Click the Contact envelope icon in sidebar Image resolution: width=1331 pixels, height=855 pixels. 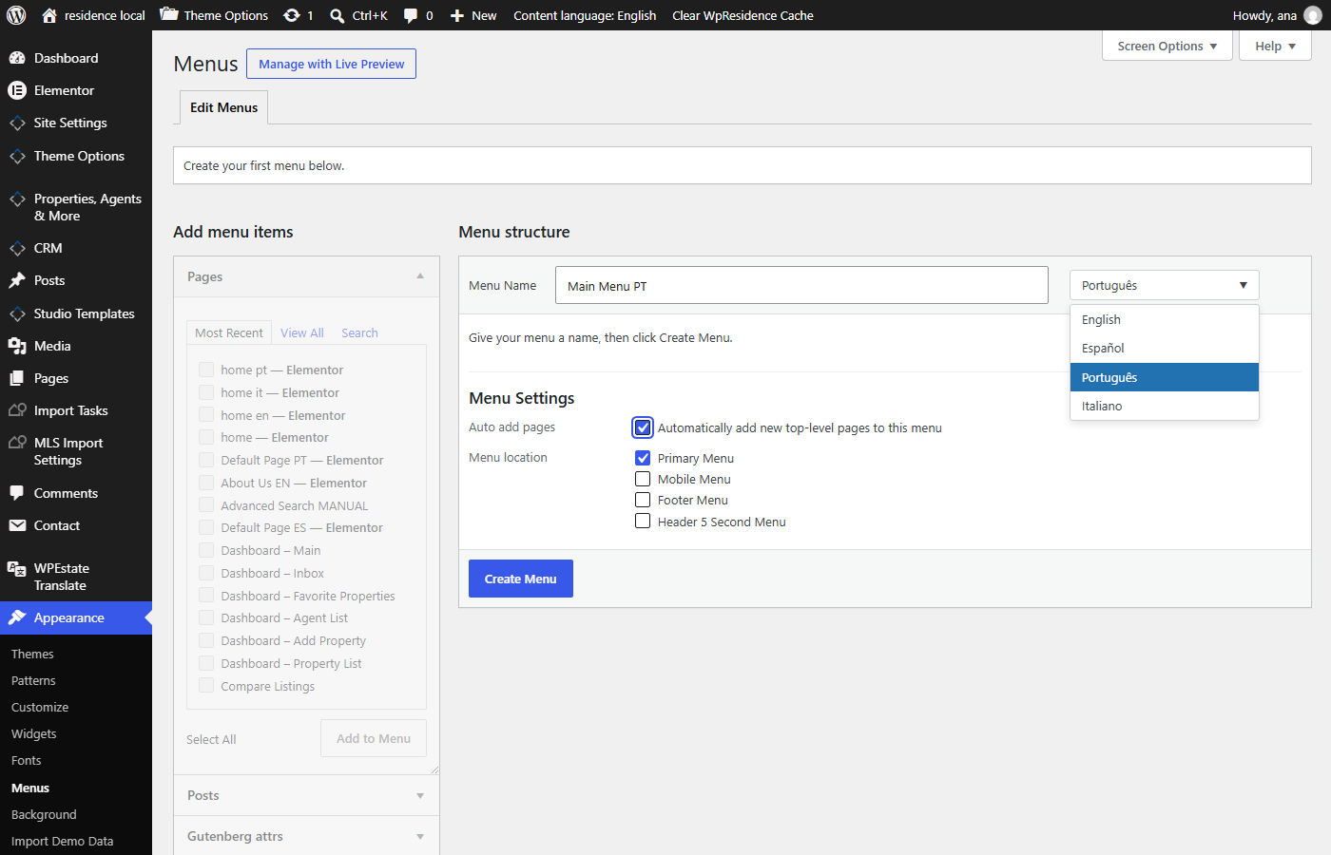tap(17, 525)
